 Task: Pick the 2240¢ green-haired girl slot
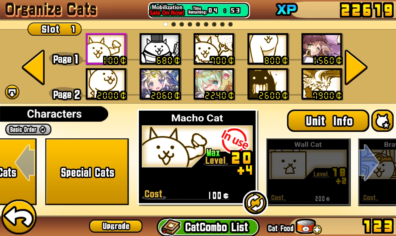(214, 84)
